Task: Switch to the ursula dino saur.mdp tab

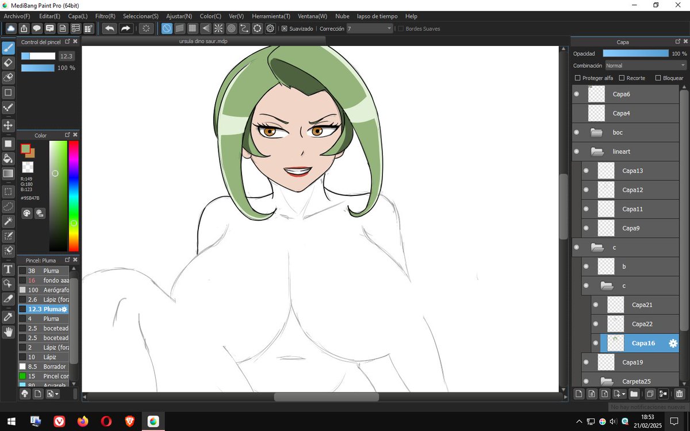Action: [204, 41]
